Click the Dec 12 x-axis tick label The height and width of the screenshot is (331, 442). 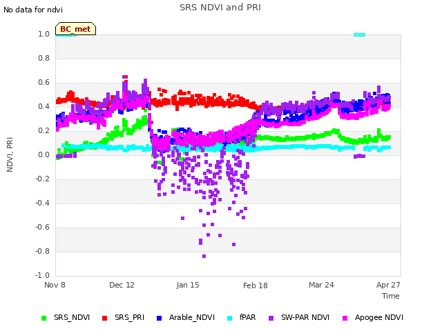[122, 285]
